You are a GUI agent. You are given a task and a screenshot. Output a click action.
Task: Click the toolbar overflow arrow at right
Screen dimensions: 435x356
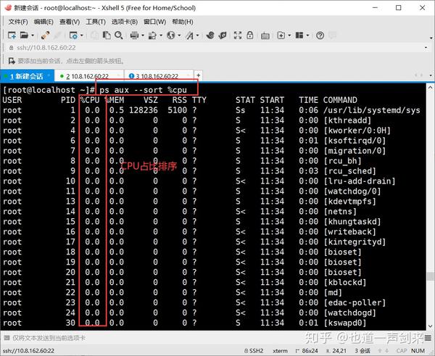pos(431,38)
